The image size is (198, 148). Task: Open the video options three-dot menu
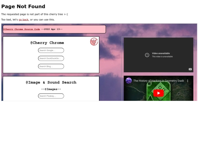pyautogui.click(x=188, y=81)
